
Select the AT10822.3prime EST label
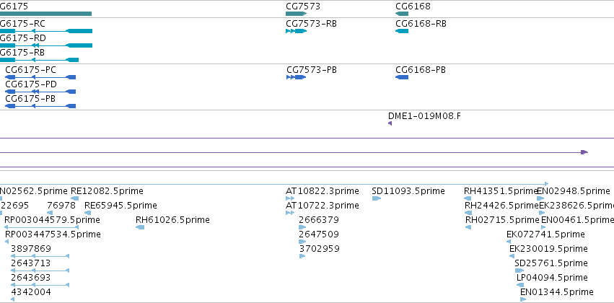point(323,191)
